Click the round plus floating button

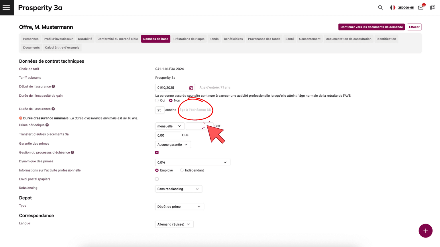pos(425,231)
